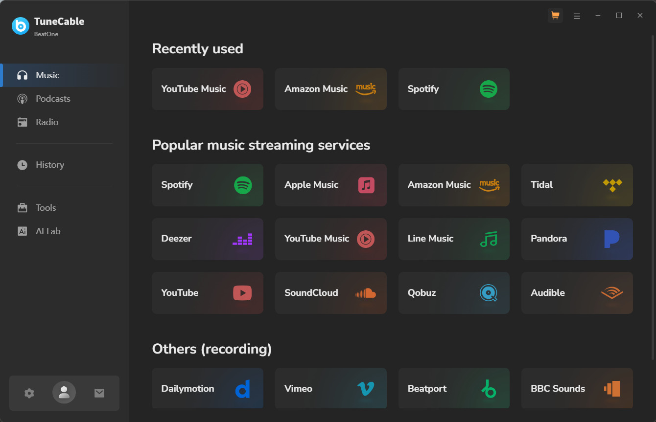This screenshot has height=422, width=656.
Task: Open the mail feedback icon
Action: tap(99, 393)
